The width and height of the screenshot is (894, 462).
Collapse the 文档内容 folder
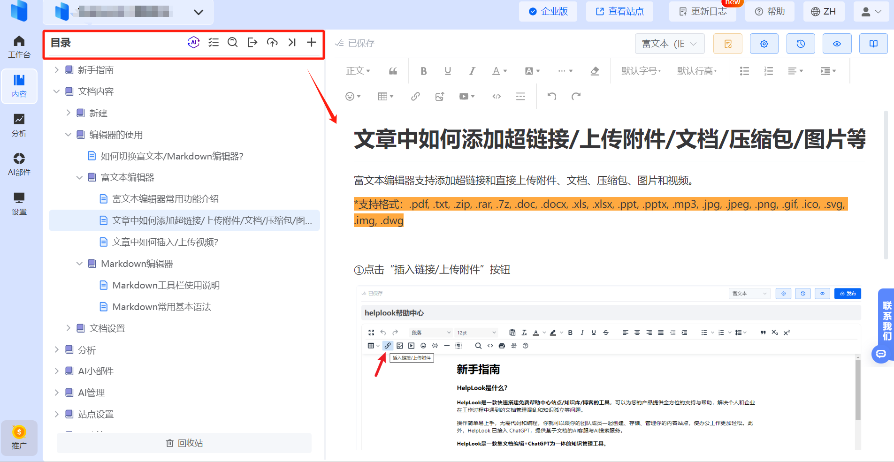click(57, 91)
